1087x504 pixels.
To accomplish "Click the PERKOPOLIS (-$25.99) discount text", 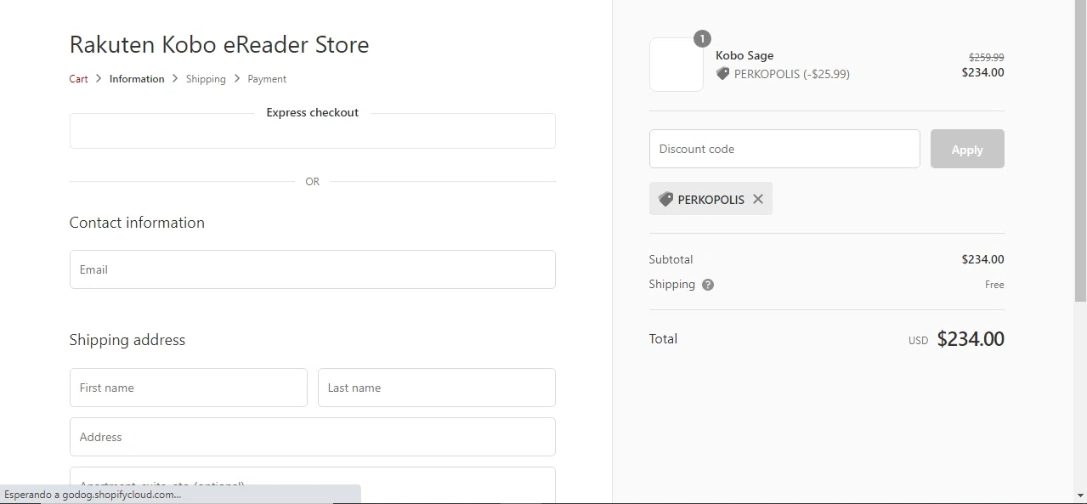I will click(792, 74).
